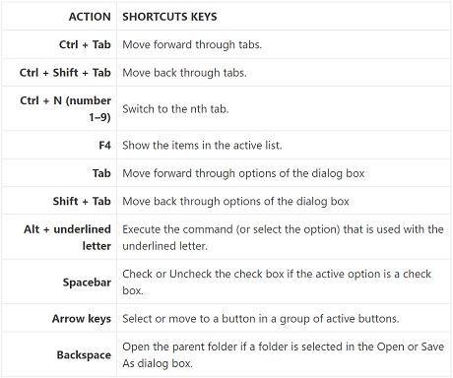The height and width of the screenshot is (378, 453).
Task: Click 'Switch to the nth tab.' text
Action: click(x=175, y=108)
